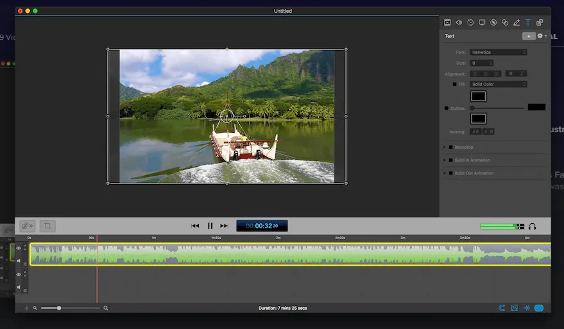Select the Text inspector tab

527,22
